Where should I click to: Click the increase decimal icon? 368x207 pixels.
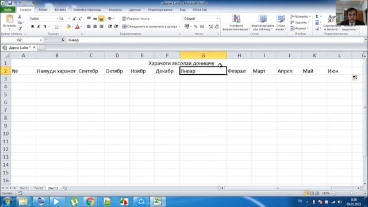[210, 26]
